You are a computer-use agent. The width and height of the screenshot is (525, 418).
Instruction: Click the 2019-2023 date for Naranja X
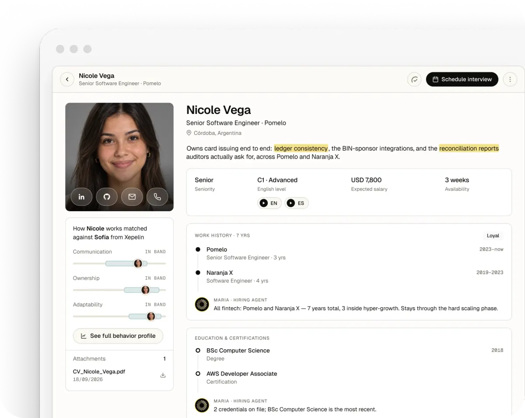tap(490, 273)
